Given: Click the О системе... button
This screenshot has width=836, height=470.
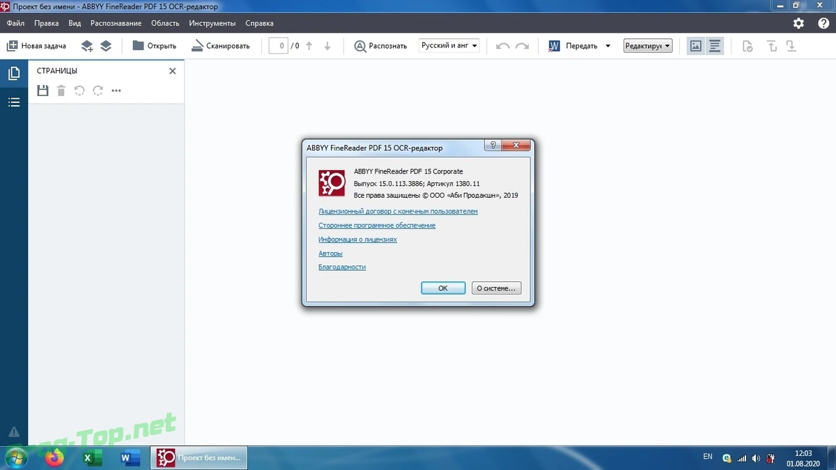Looking at the screenshot, I should pyautogui.click(x=496, y=288).
